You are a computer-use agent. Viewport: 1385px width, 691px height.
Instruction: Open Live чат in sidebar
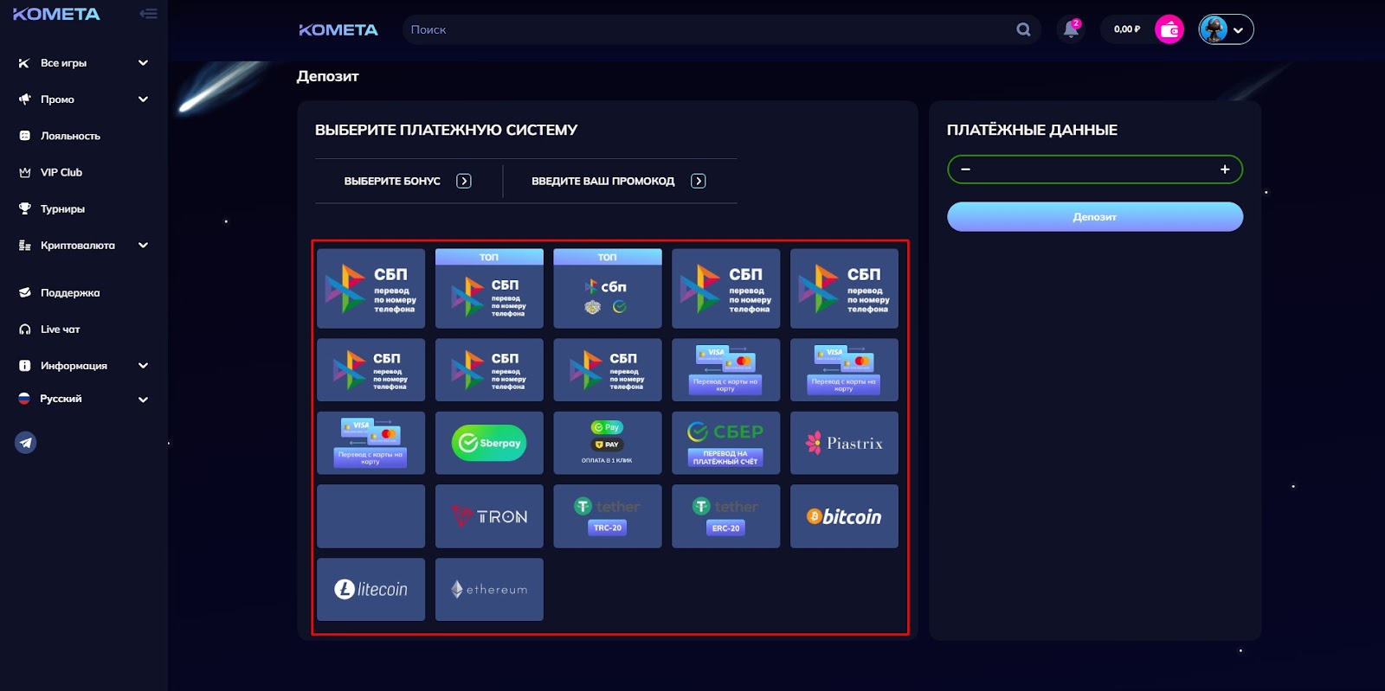(x=60, y=330)
